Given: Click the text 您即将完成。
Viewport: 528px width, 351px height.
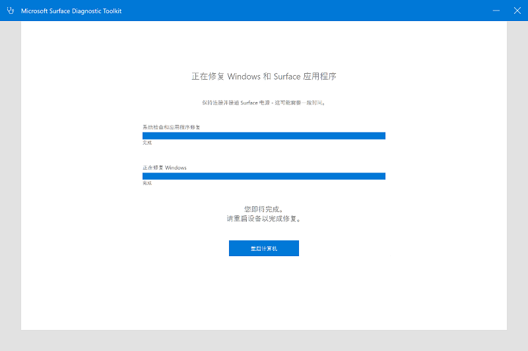Looking at the screenshot, I should point(263,209).
